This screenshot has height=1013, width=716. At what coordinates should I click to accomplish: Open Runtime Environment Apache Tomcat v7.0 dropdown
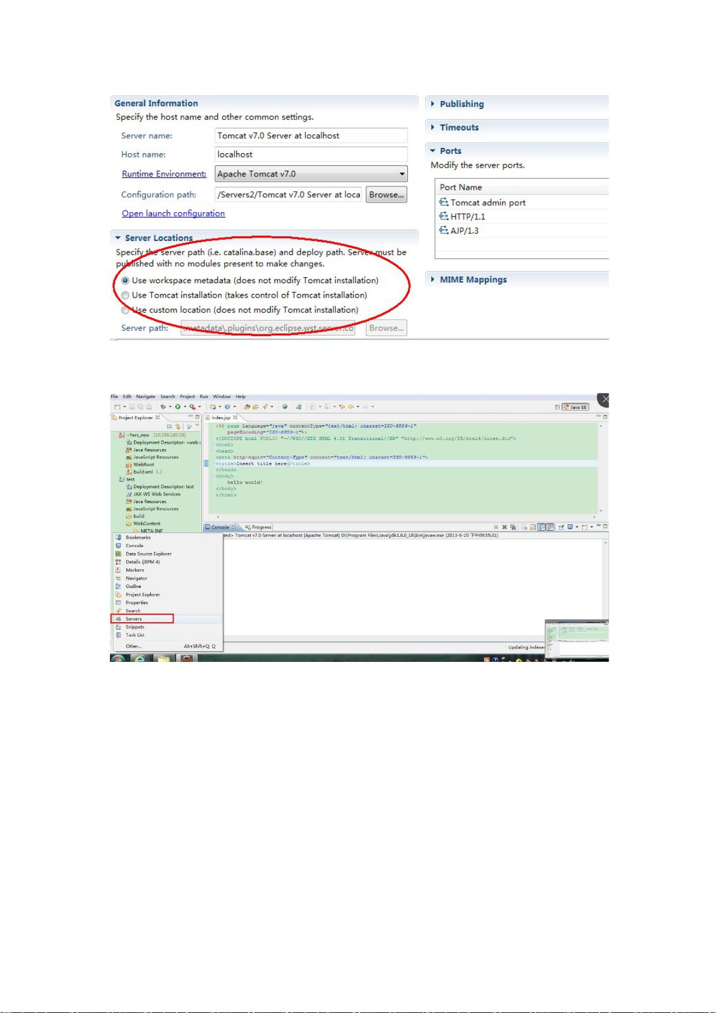(311, 174)
